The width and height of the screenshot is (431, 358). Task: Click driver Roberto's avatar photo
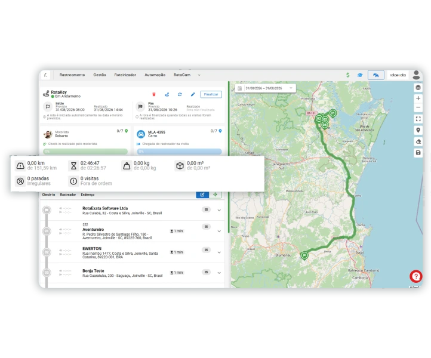tap(48, 134)
